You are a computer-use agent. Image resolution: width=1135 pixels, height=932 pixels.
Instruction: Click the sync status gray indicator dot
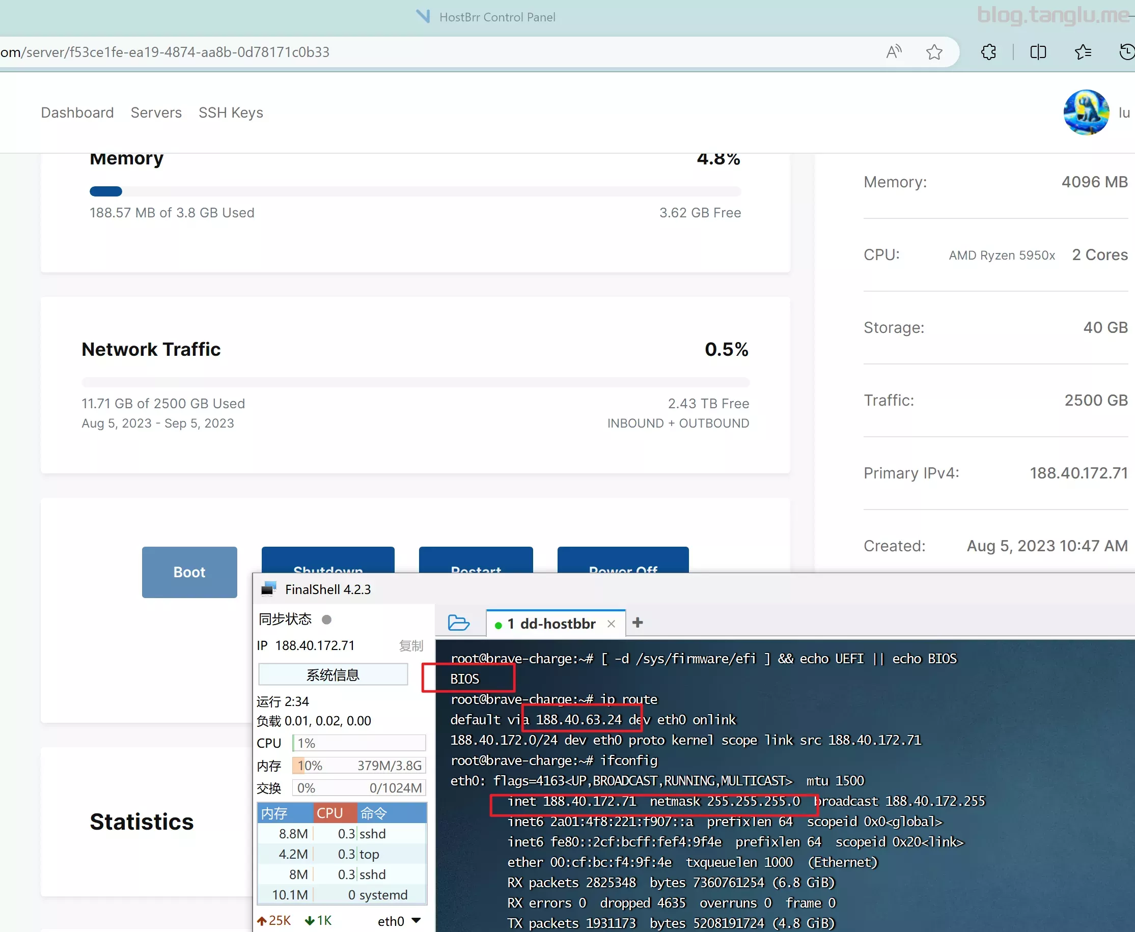click(326, 619)
